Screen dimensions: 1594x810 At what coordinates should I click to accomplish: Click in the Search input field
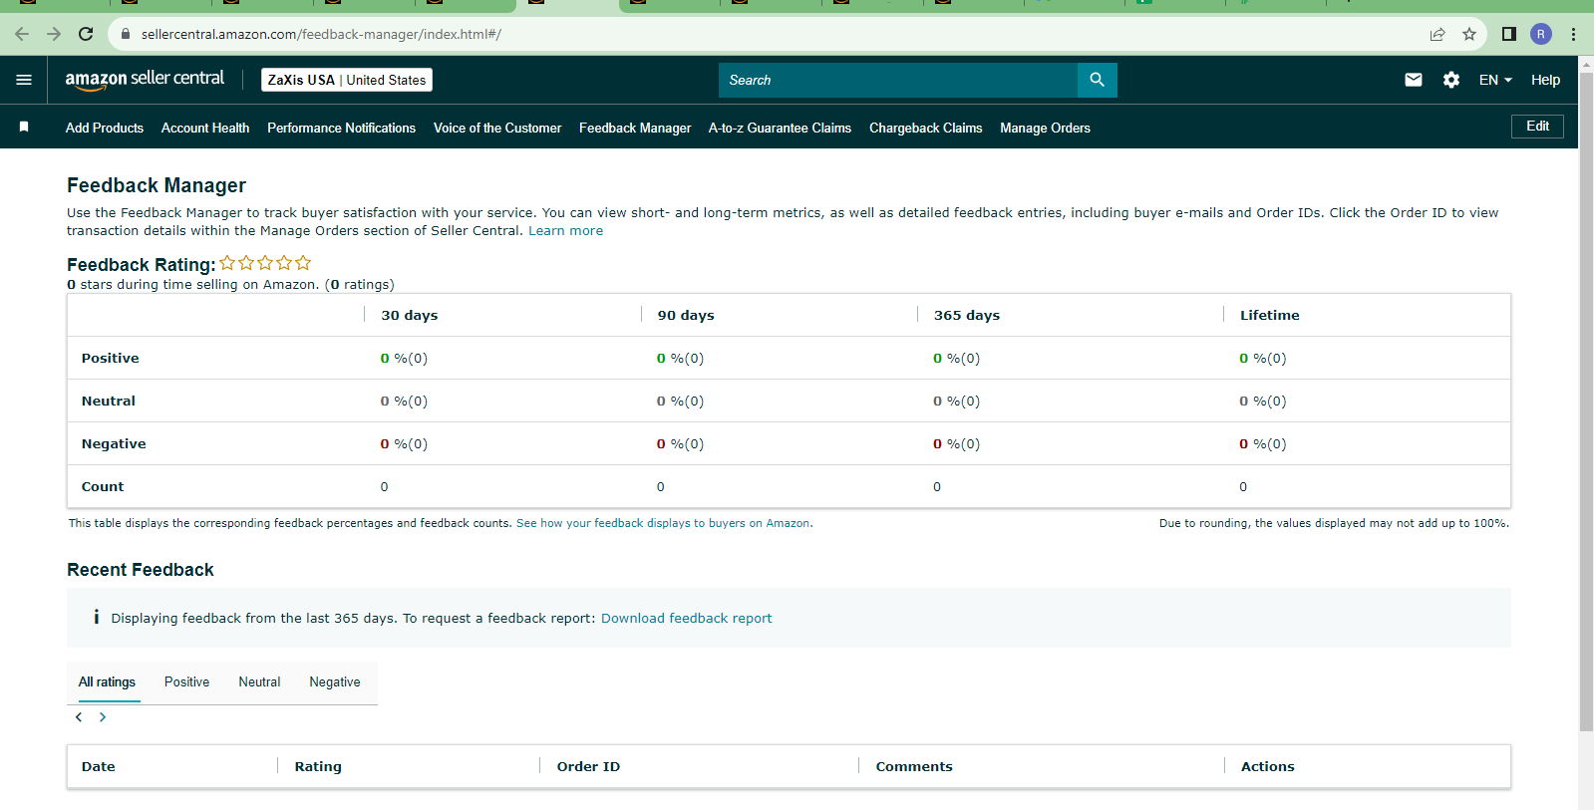(x=897, y=80)
